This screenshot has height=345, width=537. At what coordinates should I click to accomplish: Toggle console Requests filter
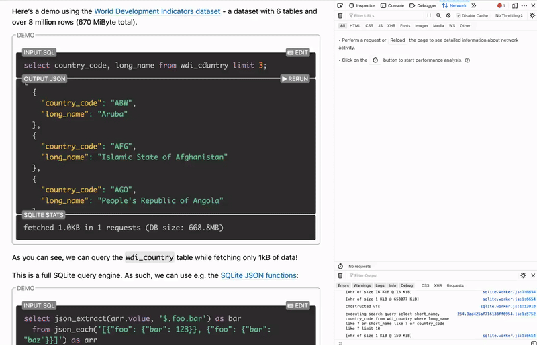[x=455, y=285]
